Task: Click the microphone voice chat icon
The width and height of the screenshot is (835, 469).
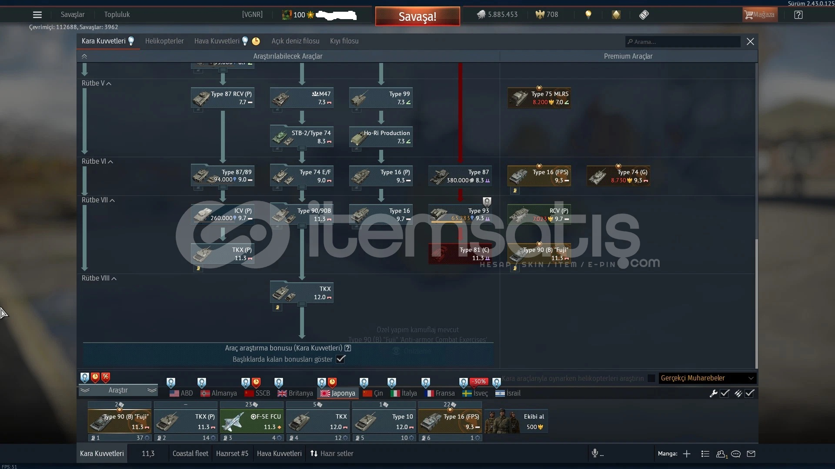Action: (x=595, y=453)
